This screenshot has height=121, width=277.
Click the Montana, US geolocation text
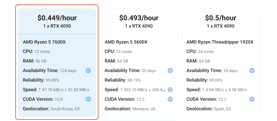coord(144,109)
